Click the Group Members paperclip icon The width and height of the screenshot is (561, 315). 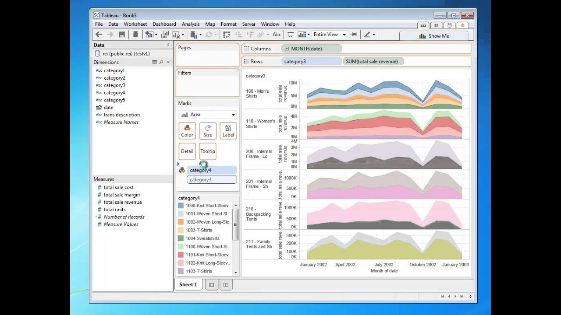click(260, 35)
